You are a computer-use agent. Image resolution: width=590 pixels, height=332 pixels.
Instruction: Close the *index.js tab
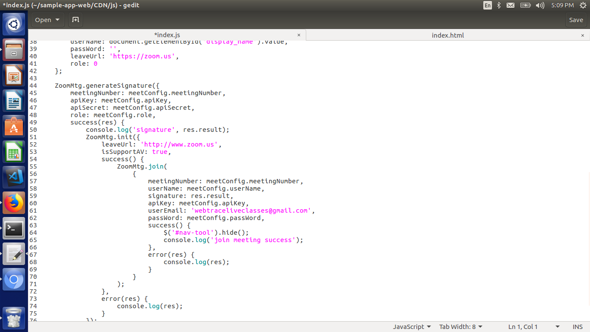point(299,35)
